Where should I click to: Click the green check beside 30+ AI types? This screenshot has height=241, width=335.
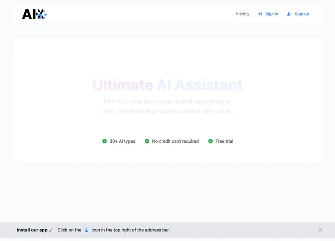click(x=104, y=141)
